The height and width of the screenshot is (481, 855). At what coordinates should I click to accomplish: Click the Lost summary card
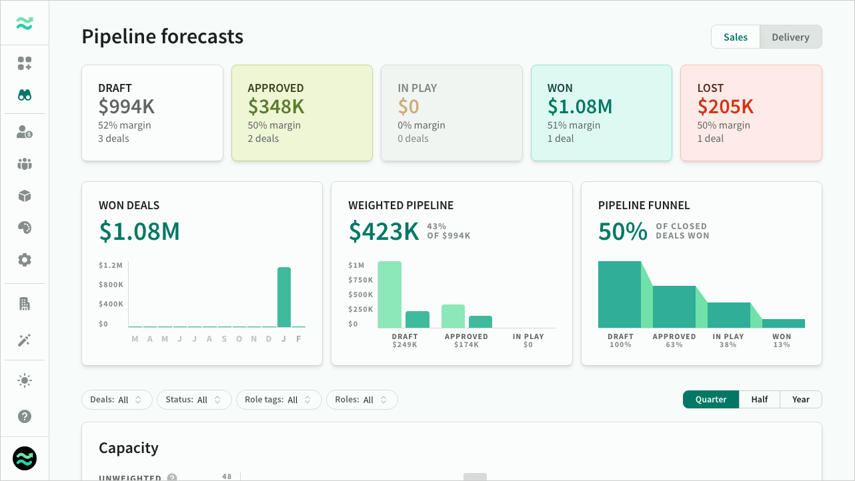click(x=751, y=113)
